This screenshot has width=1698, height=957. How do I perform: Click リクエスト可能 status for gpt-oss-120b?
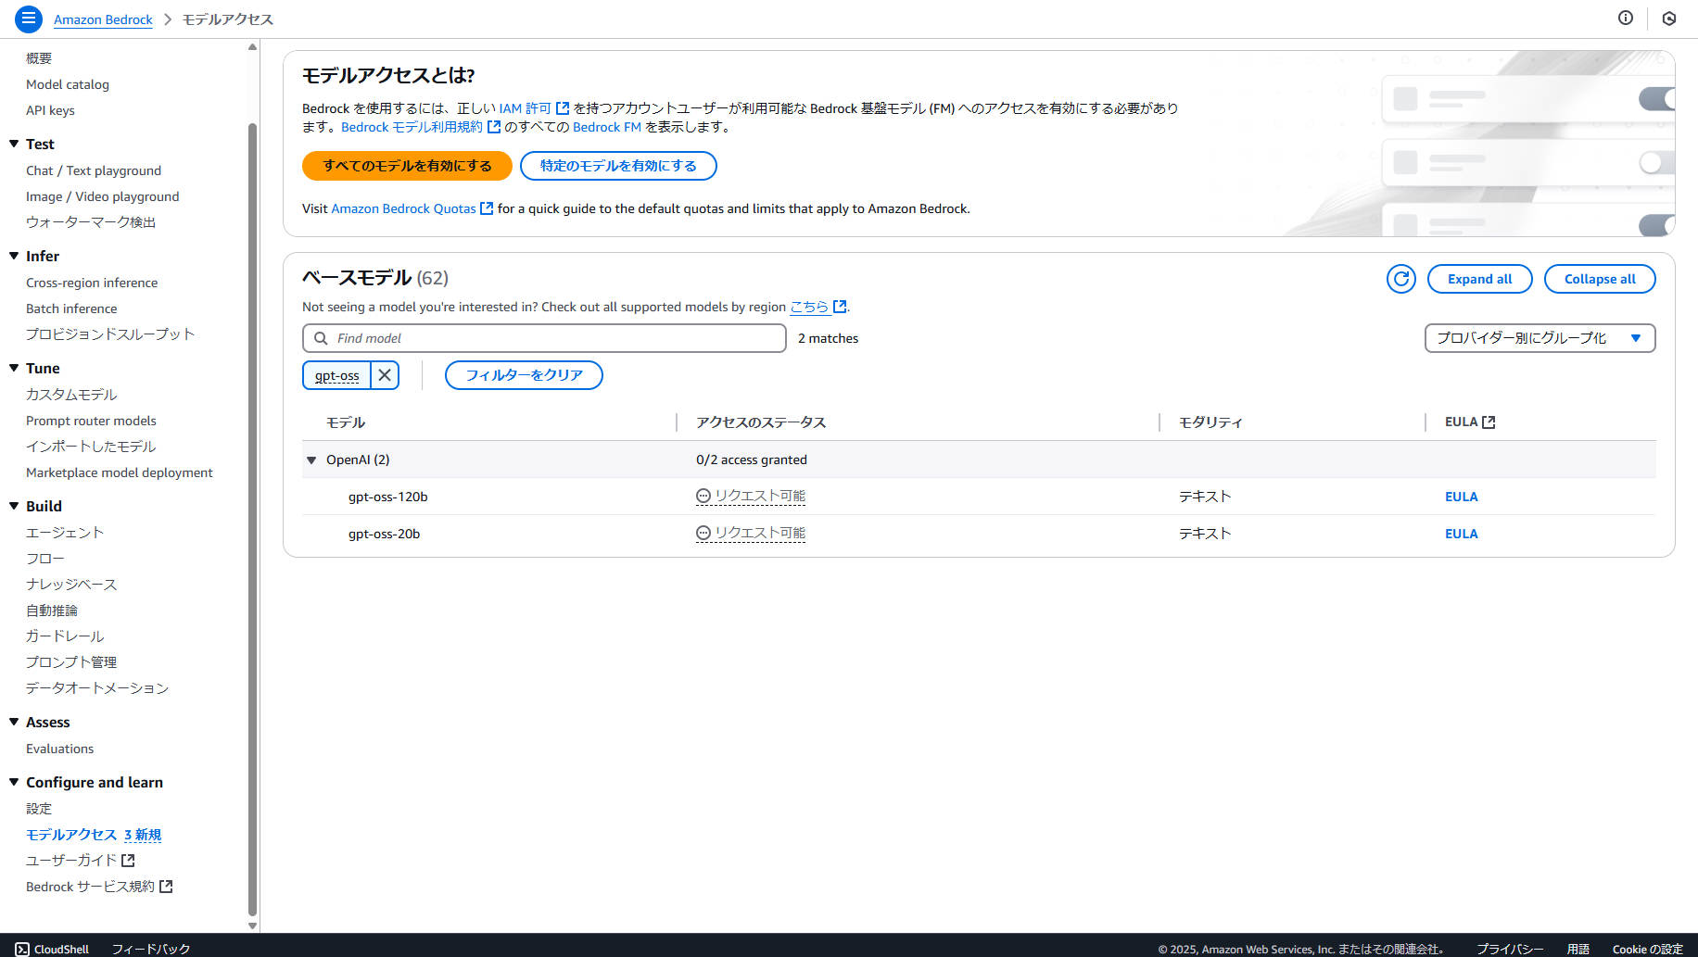[x=760, y=497]
